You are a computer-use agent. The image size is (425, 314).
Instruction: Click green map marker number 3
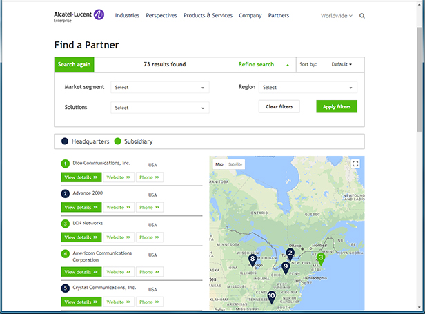coord(320,259)
